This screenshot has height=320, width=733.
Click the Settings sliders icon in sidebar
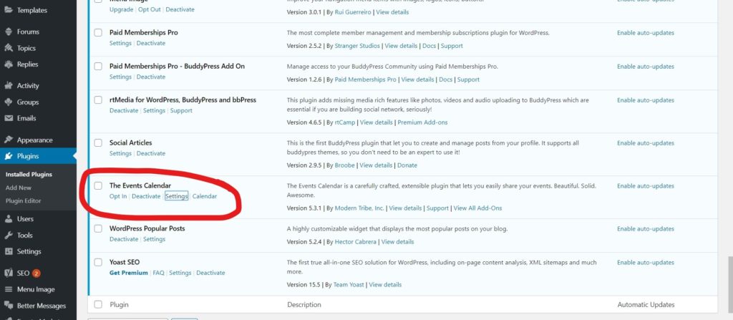pyautogui.click(x=9, y=252)
